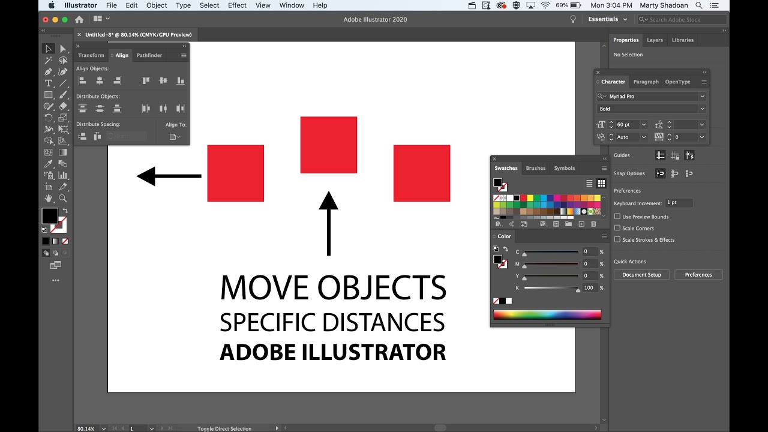This screenshot has width=768, height=432.
Task: Click Vertical Align Top in Align panel
Action: (x=146, y=80)
